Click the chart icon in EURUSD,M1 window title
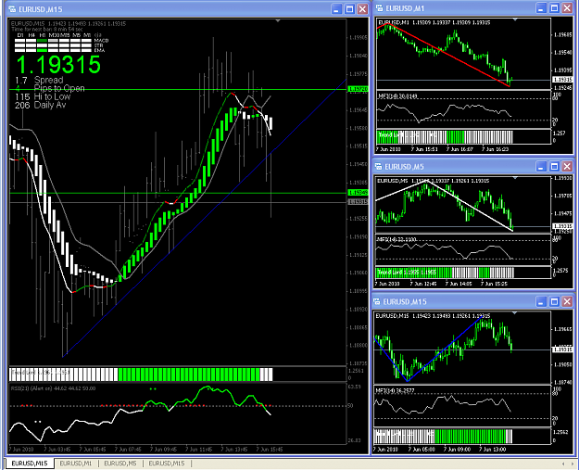This screenshot has height=470, width=579. point(379,8)
